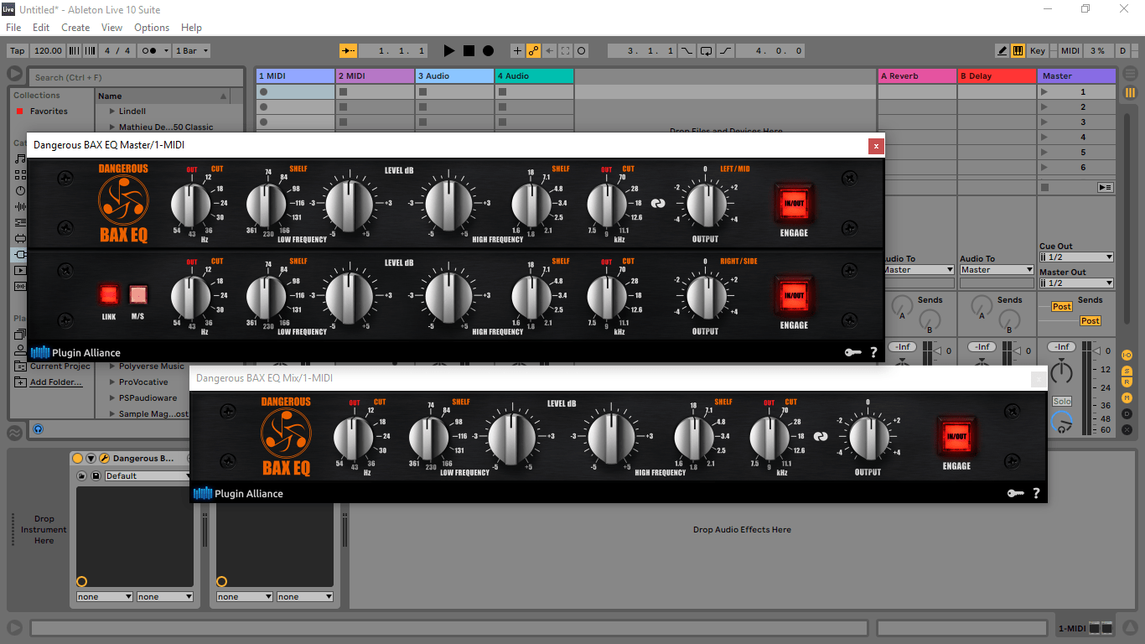Open the File menu
The height and width of the screenshot is (644, 1145).
tap(13, 28)
